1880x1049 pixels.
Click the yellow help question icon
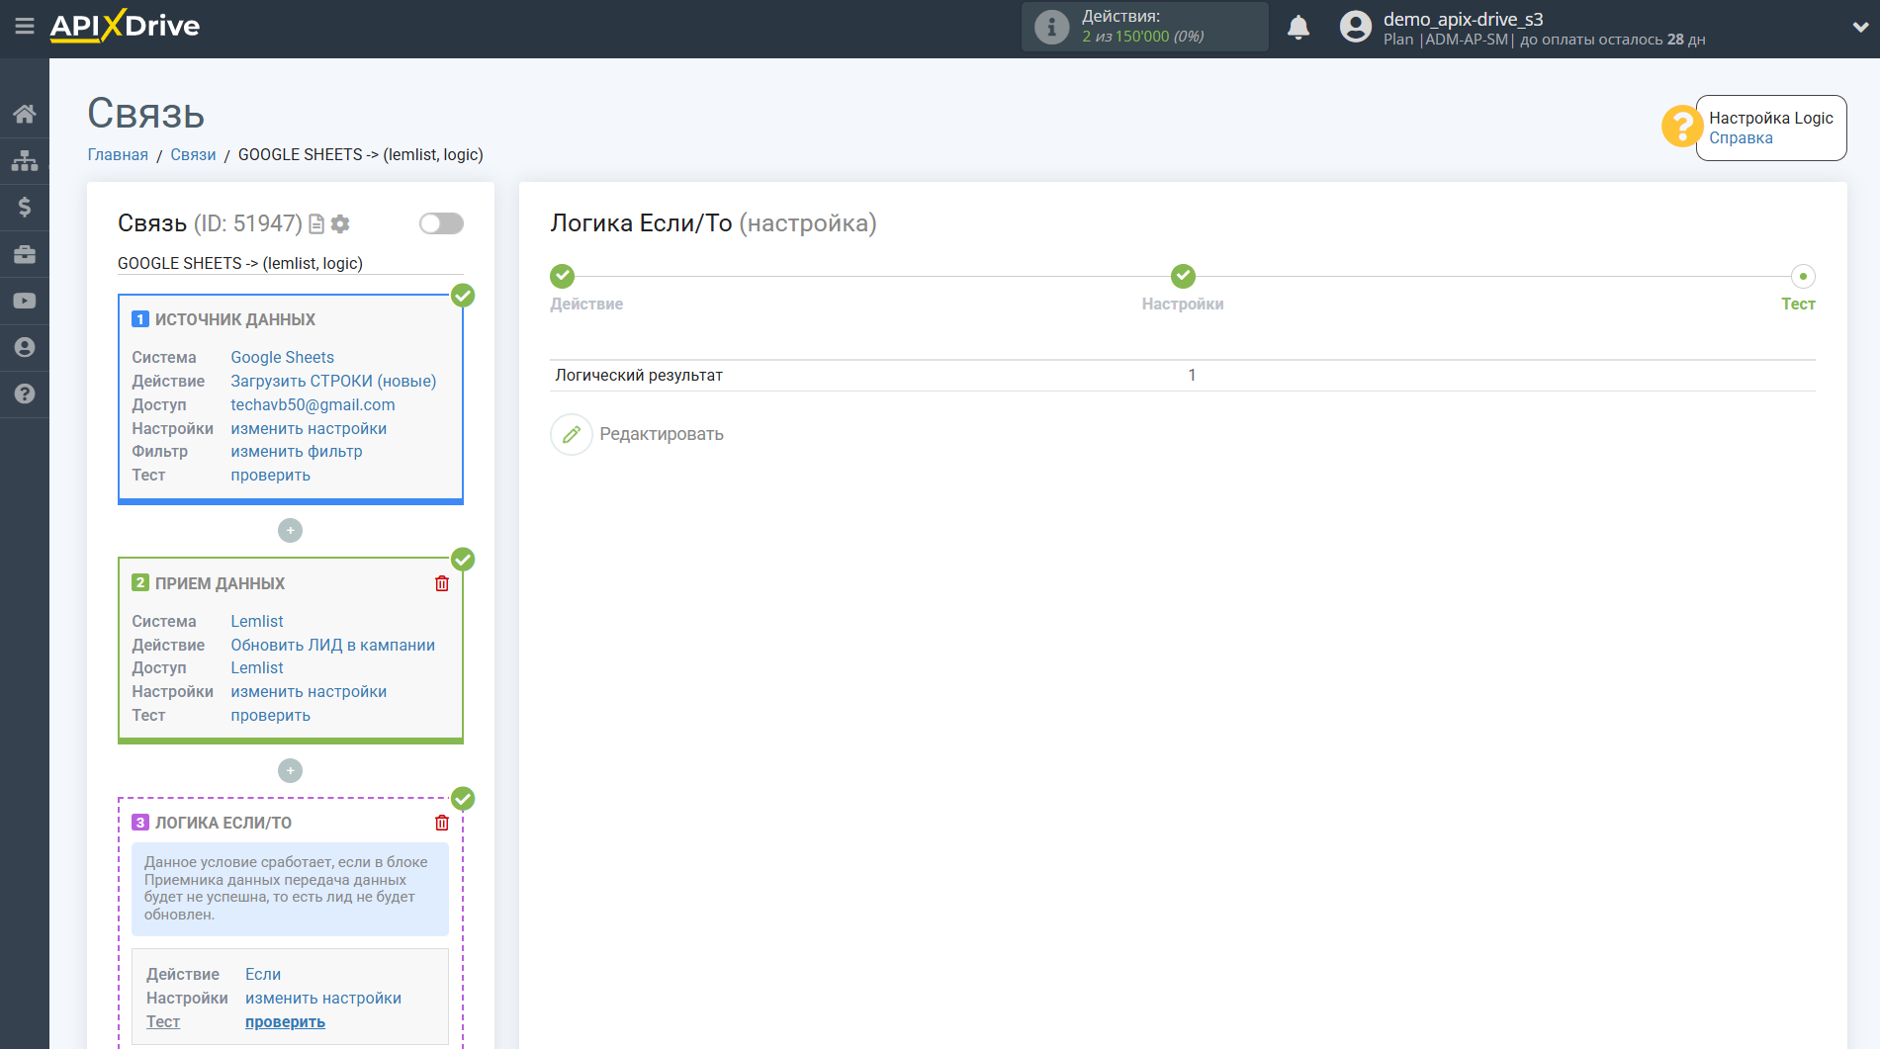point(1681,127)
